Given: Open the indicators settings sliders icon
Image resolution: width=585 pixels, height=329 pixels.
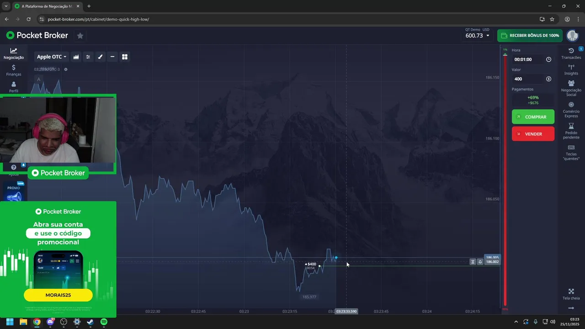Looking at the screenshot, I should pyautogui.click(x=88, y=57).
